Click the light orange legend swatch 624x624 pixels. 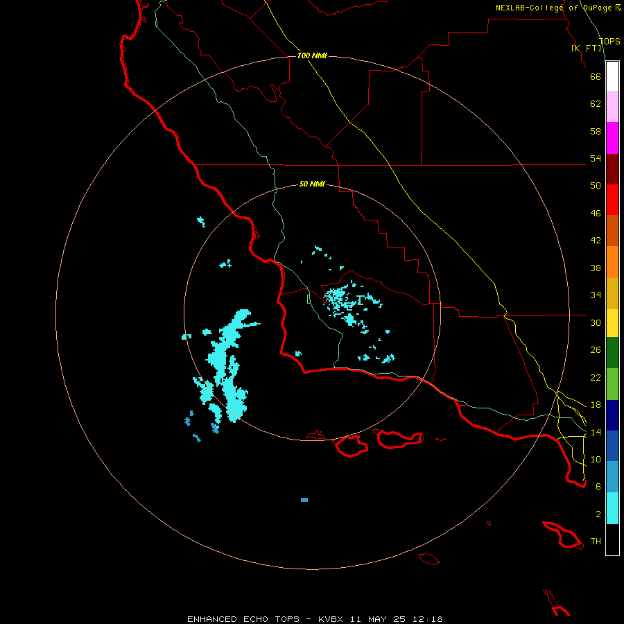pyautogui.click(x=612, y=262)
